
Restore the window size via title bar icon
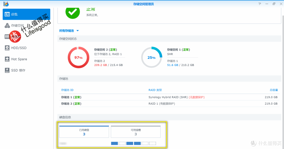coord(274,4)
